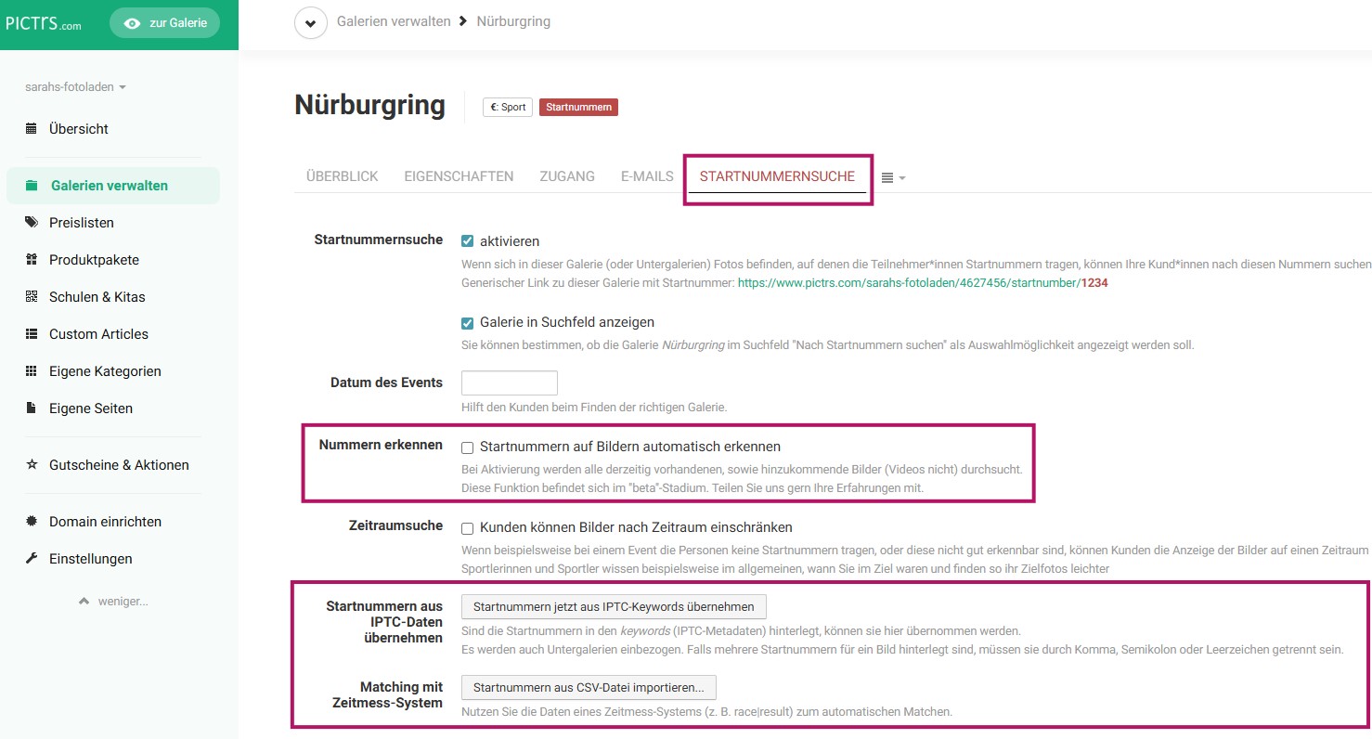Click the Nürburgring breadcrumb
Viewport: 1372px width, 739px height.
click(513, 21)
